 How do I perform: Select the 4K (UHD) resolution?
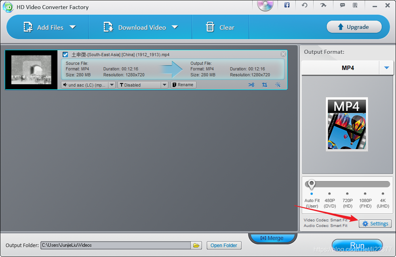[383, 203]
